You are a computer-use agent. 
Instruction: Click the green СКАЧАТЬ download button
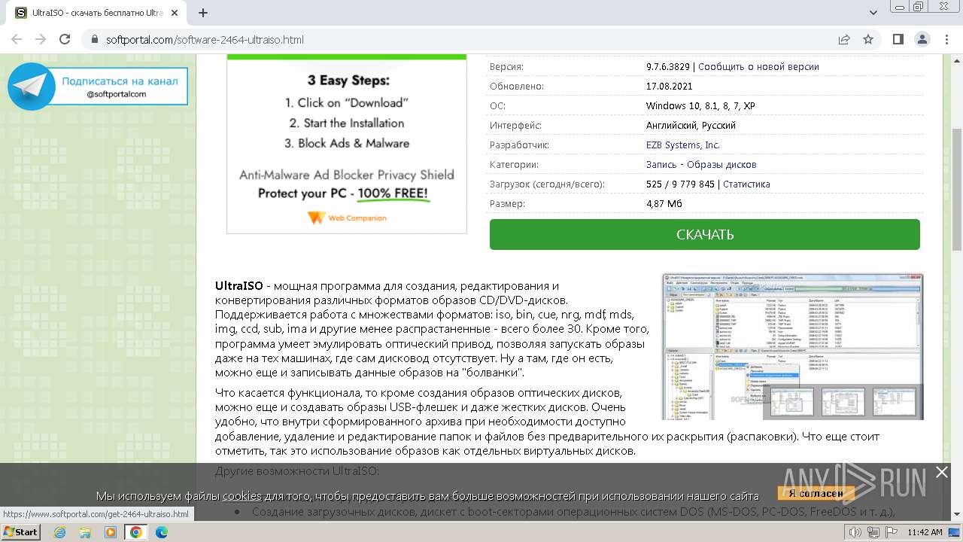[704, 234]
